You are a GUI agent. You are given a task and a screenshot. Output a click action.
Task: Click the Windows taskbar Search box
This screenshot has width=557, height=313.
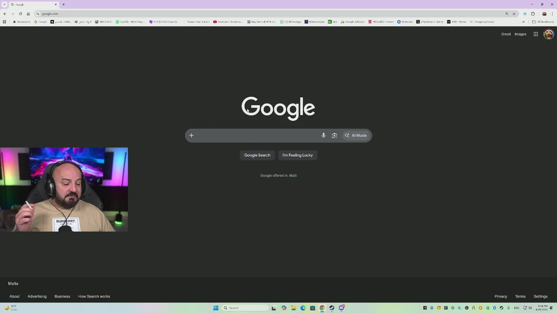(245, 308)
